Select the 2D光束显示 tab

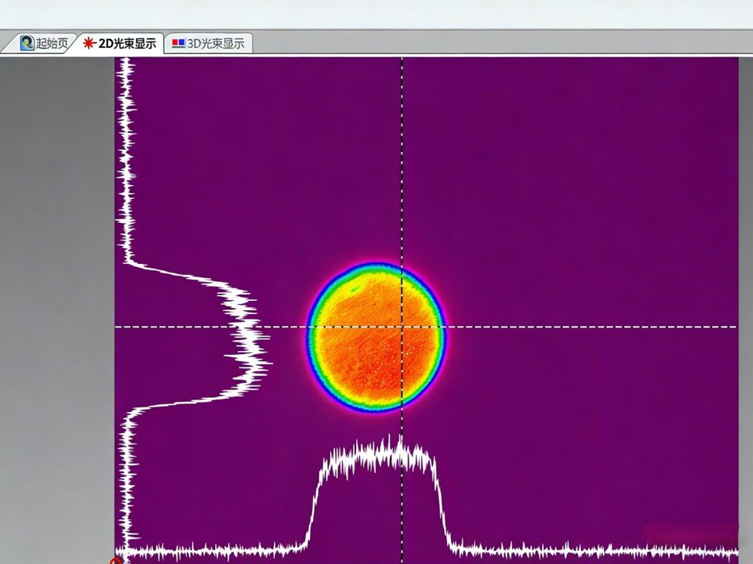coord(125,43)
